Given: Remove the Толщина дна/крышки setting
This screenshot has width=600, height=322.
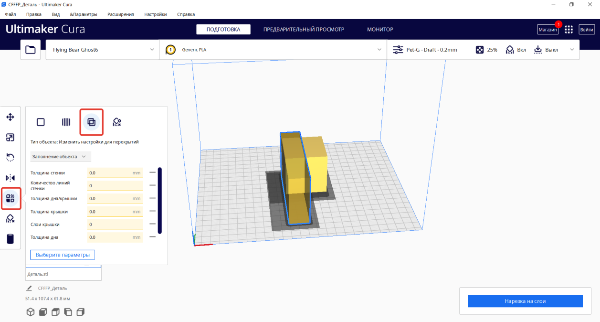Looking at the screenshot, I should 152,198.
